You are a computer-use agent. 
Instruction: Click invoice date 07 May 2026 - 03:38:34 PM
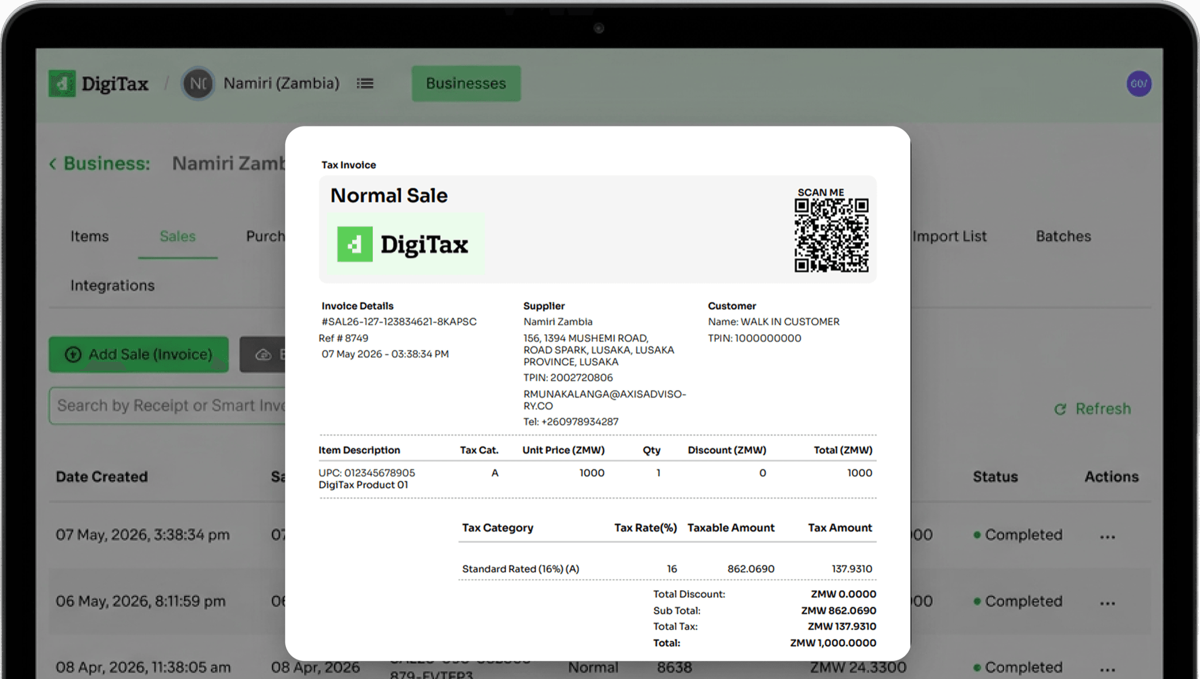[385, 354]
